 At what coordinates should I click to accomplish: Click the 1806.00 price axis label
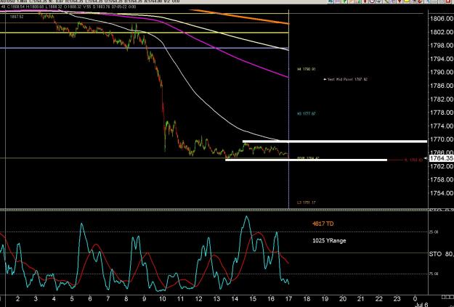coord(442,19)
